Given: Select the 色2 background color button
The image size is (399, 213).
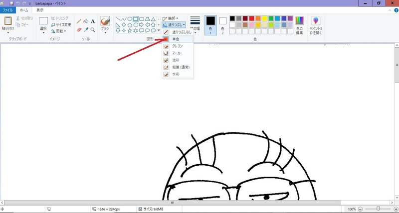Looking at the screenshot, I should [222, 25].
